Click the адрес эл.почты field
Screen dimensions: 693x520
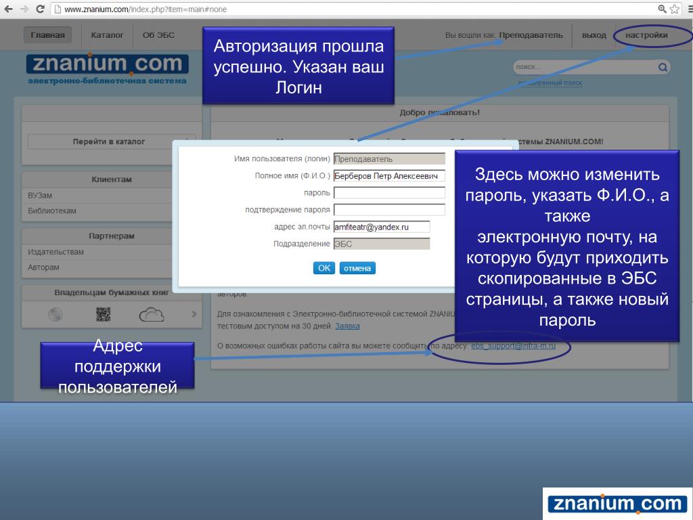(382, 227)
